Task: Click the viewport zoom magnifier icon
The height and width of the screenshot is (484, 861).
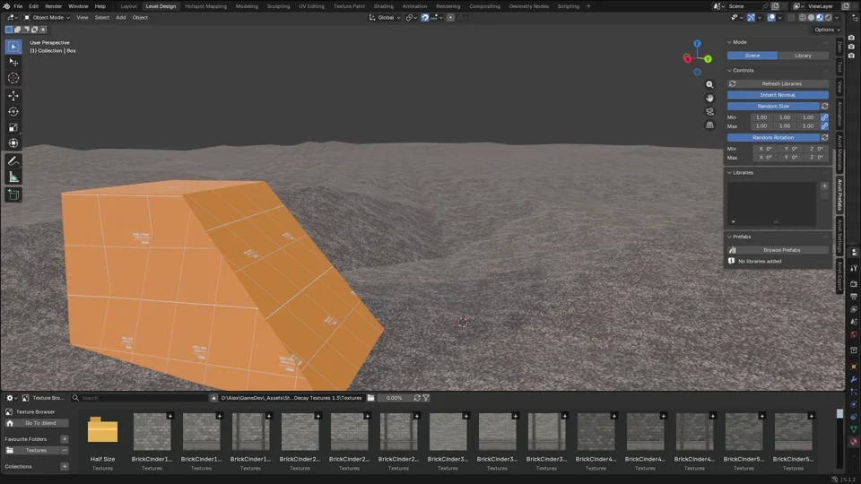Action: [x=709, y=84]
